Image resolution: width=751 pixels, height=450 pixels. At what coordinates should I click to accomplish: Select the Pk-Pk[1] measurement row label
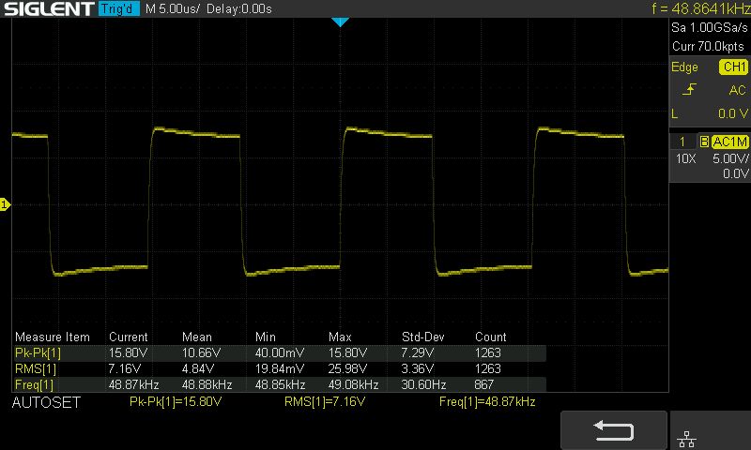[x=38, y=352]
